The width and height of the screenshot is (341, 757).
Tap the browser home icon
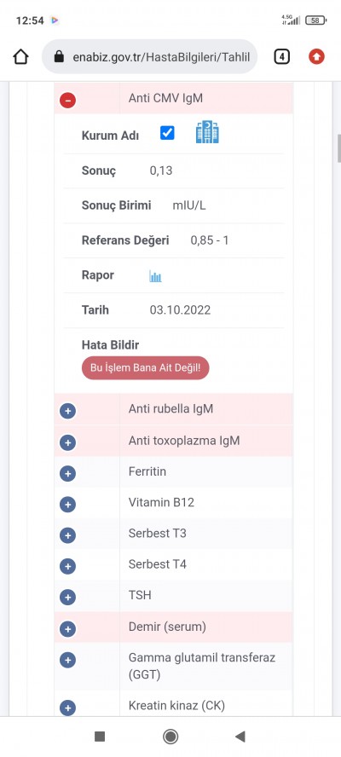(x=20, y=57)
